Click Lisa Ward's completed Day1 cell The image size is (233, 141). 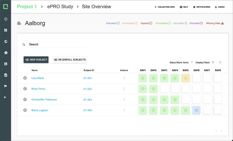pos(143,78)
